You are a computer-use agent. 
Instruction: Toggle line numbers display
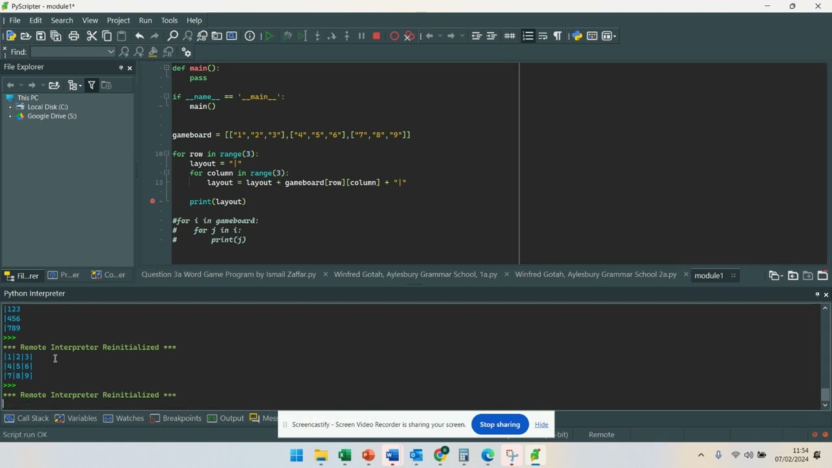pyautogui.click(x=528, y=36)
